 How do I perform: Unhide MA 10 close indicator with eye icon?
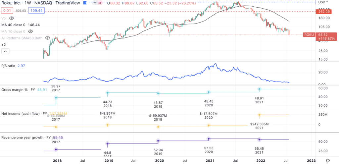click(30, 31)
